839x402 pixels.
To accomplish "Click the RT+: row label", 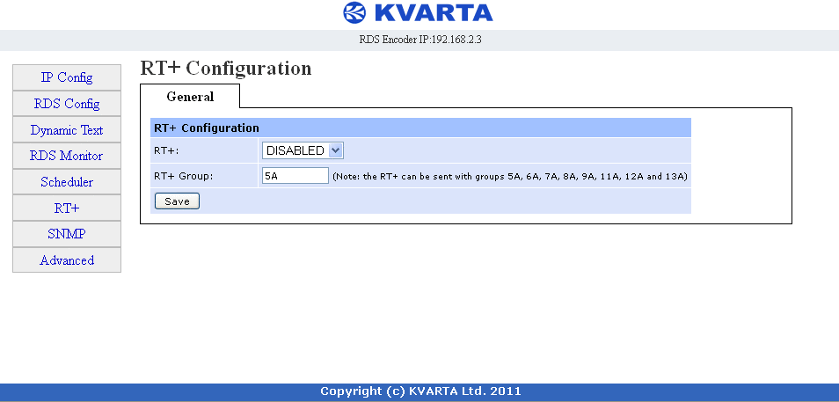I will (166, 151).
